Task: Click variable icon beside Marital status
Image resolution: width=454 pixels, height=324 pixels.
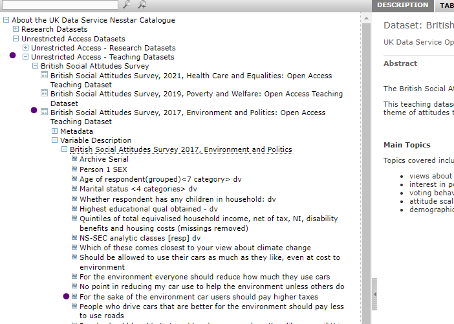Action: (x=74, y=188)
